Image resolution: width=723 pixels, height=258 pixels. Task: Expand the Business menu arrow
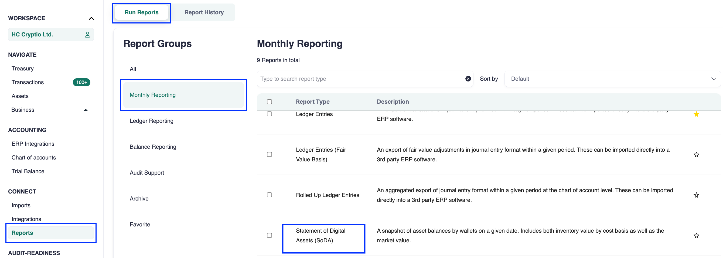click(86, 110)
